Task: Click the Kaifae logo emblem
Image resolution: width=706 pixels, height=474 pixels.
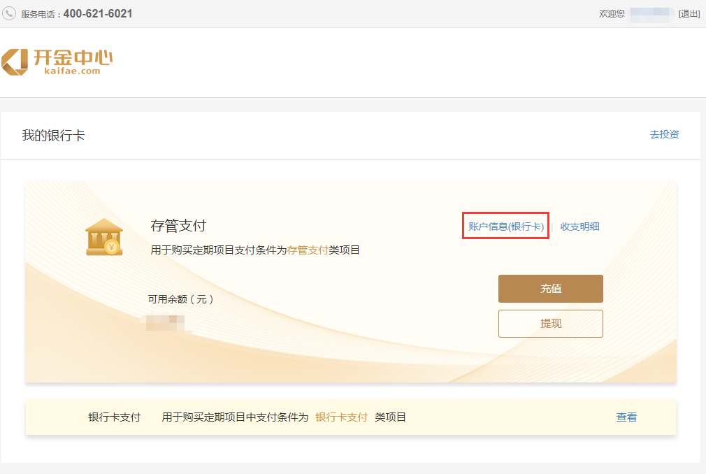Action: (x=15, y=62)
